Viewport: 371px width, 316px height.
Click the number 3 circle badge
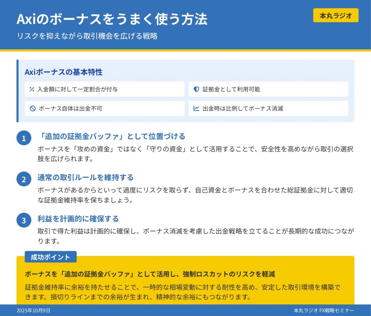click(24, 220)
